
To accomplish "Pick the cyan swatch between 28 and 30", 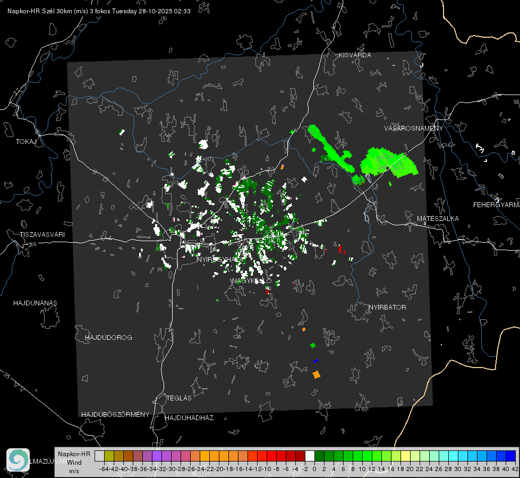I will [x=453, y=456].
